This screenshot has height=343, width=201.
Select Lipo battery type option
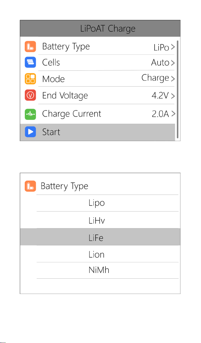tap(107, 203)
